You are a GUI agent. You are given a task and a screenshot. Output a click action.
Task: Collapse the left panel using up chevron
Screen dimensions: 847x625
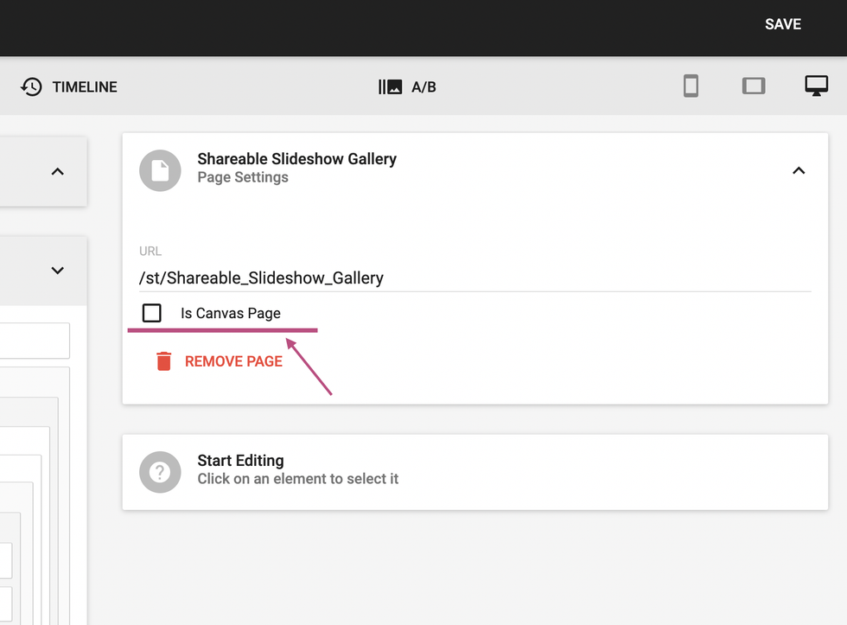coord(58,171)
